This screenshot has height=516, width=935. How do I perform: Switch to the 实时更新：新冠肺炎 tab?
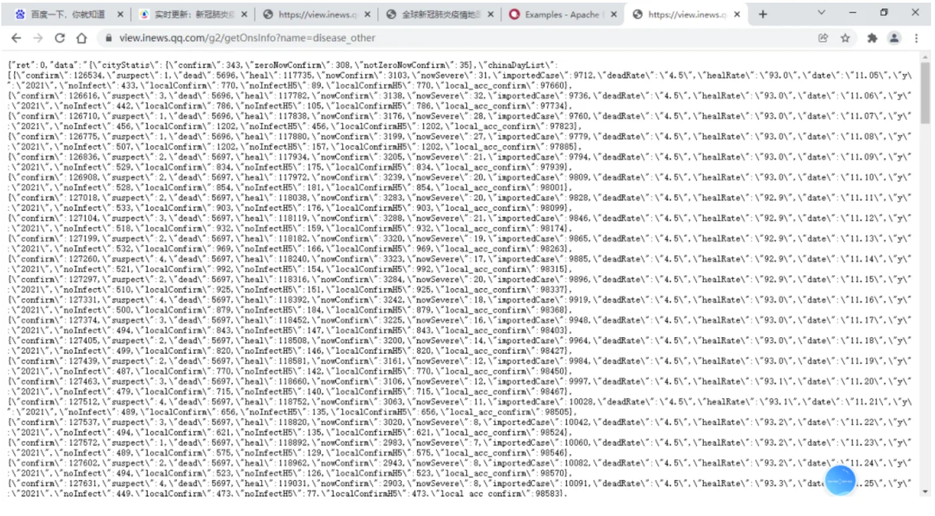tap(192, 14)
